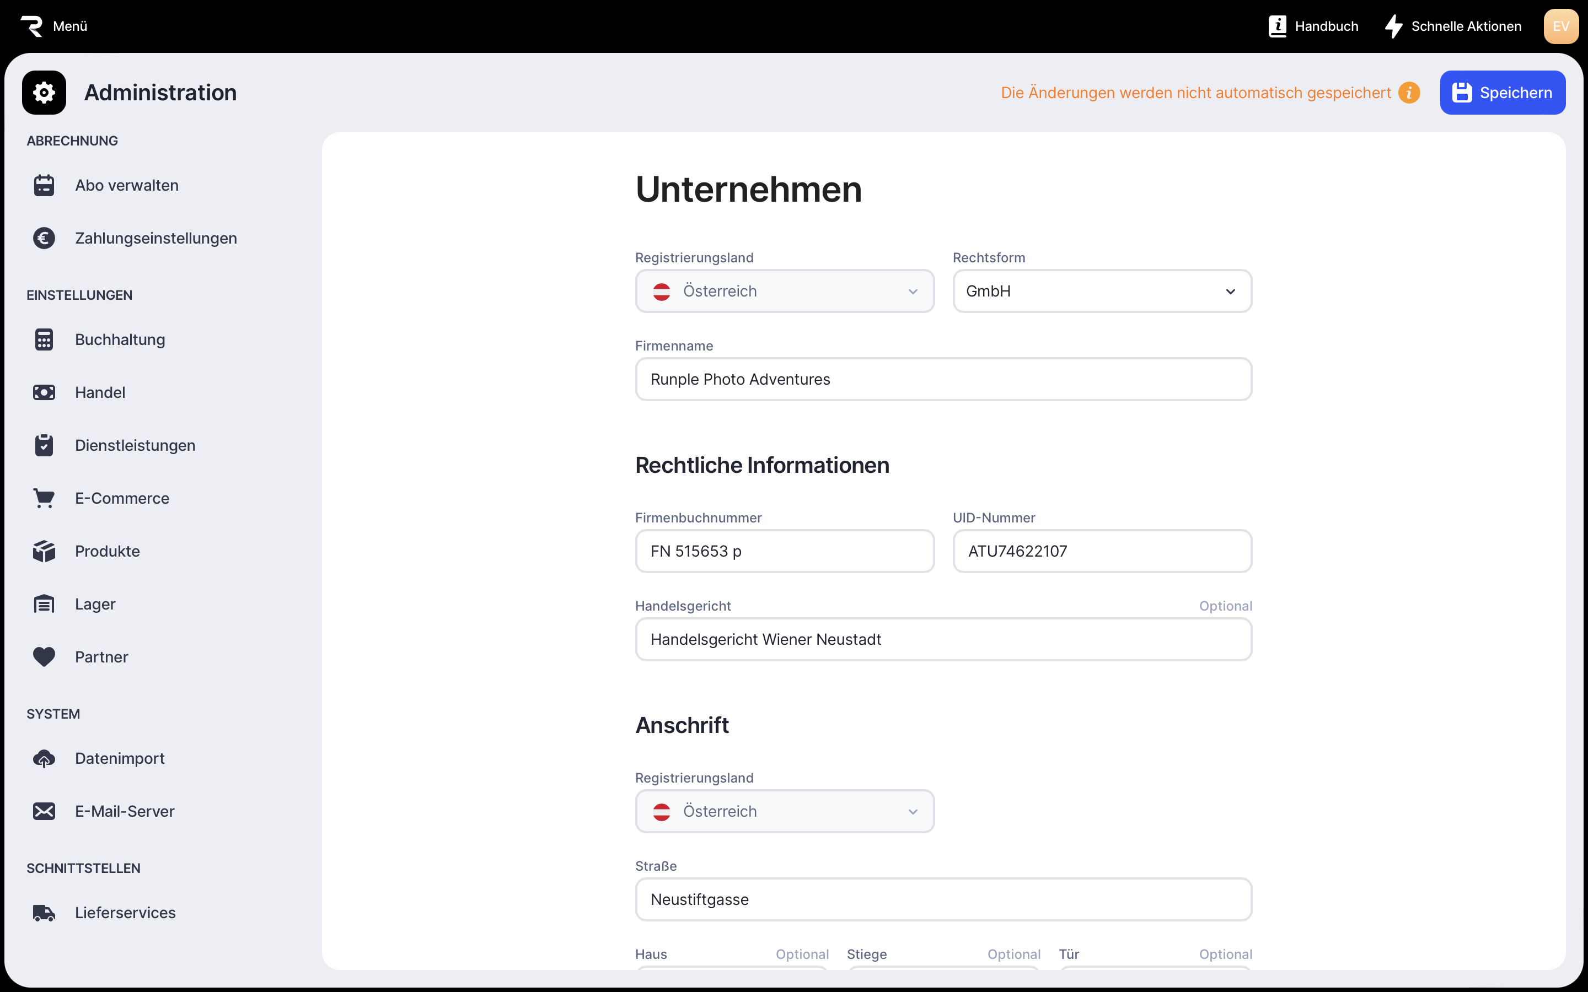Click the Administration gear icon
The height and width of the screenshot is (992, 1588).
click(44, 93)
